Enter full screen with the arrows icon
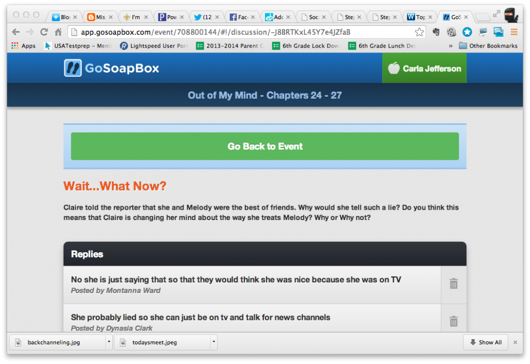The height and width of the screenshot is (364, 530). pos(496,14)
